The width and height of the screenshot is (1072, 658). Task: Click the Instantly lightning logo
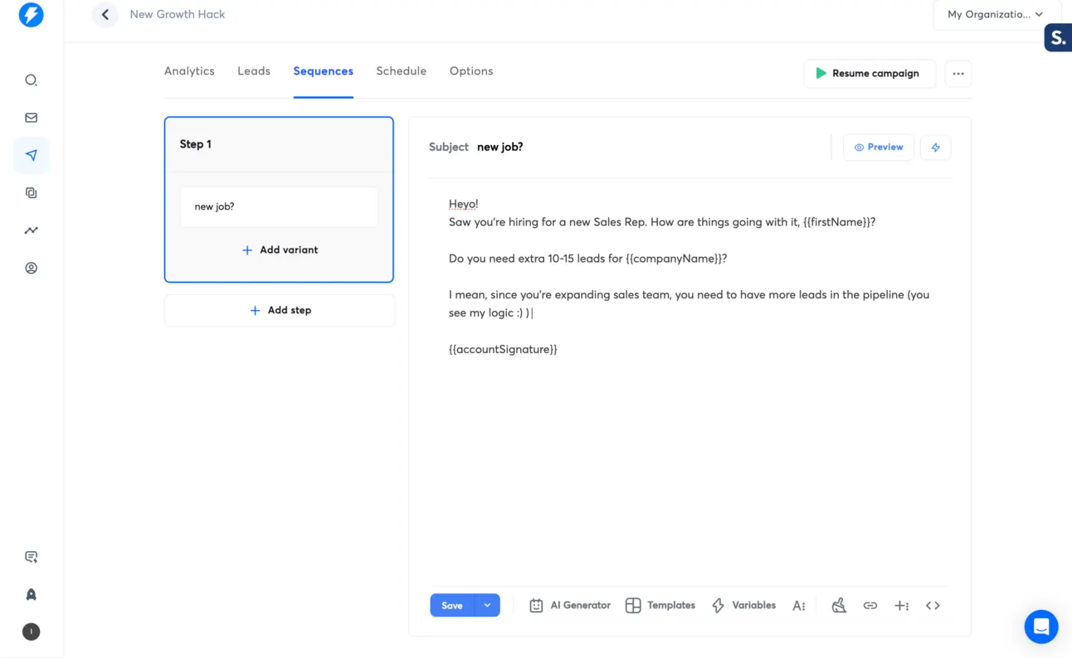pyautogui.click(x=32, y=15)
